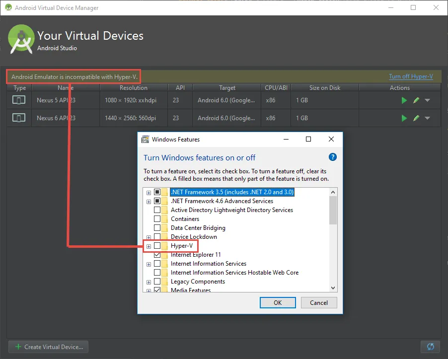Click the Turn off Hyper-V link
The width and height of the screenshot is (448, 359).
pyautogui.click(x=411, y=76)
